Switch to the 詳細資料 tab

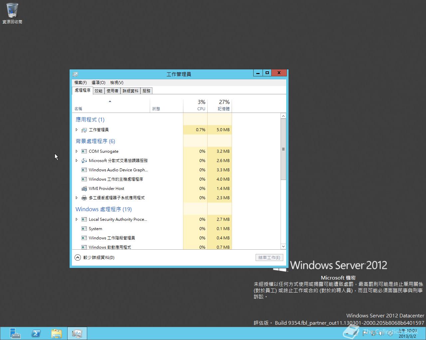click(130, 91)
